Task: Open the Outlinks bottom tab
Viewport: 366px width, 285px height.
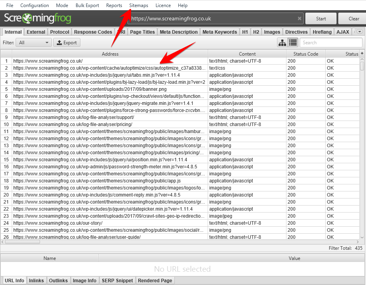Action: [x=58, y=280]
